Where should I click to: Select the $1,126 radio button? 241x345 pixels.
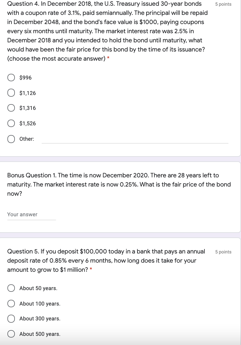click(x=11, y=93)
